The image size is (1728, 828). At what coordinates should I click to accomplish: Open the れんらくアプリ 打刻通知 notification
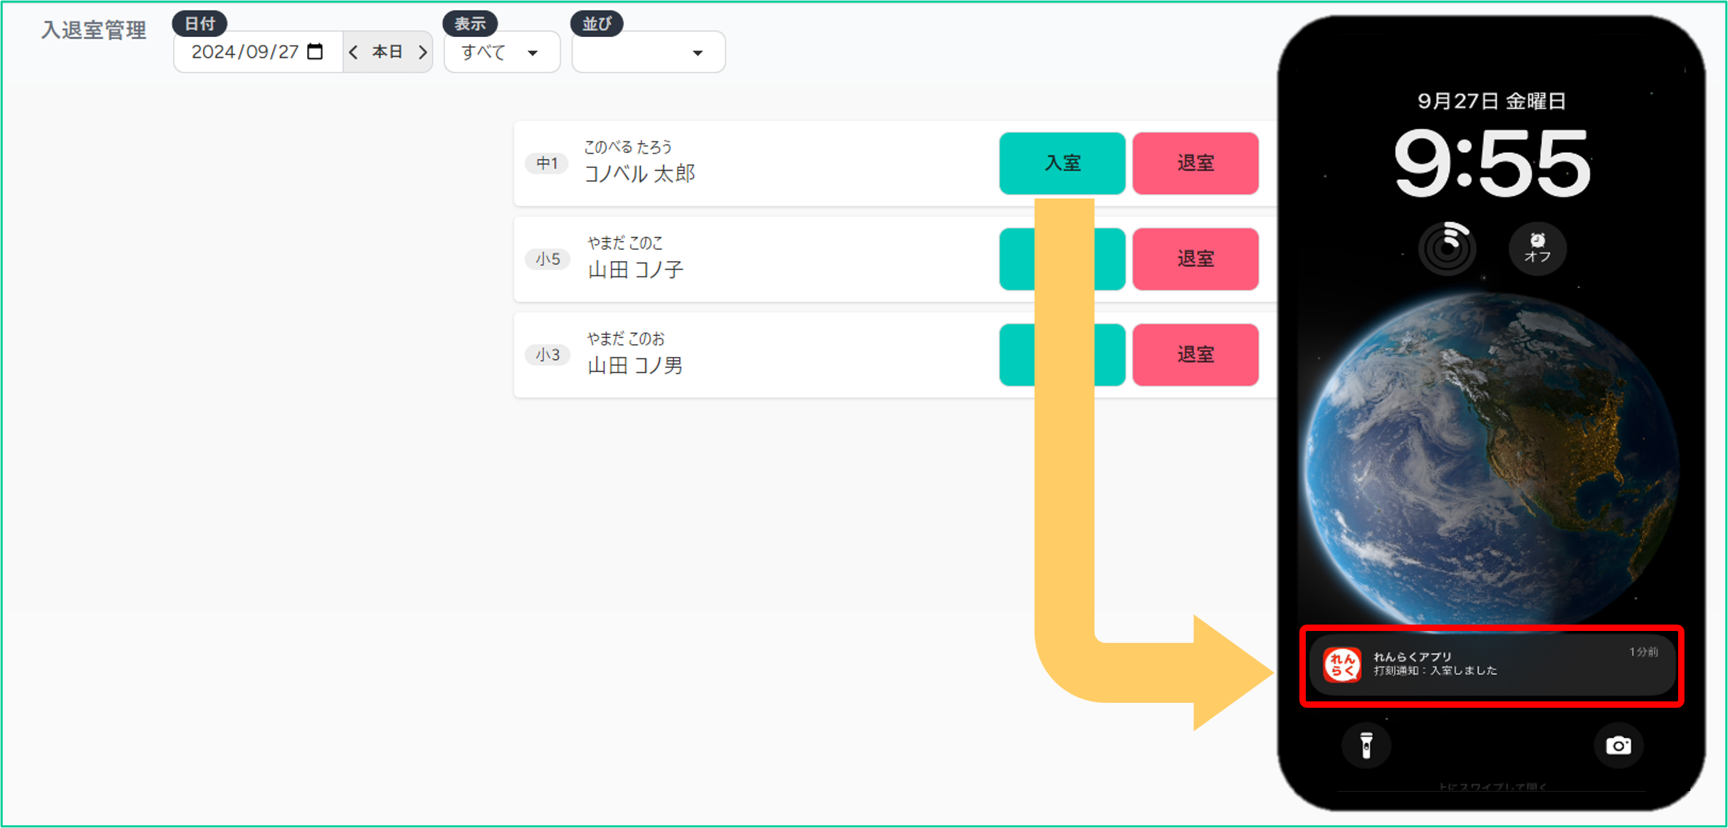click(x=1492, y=665)
